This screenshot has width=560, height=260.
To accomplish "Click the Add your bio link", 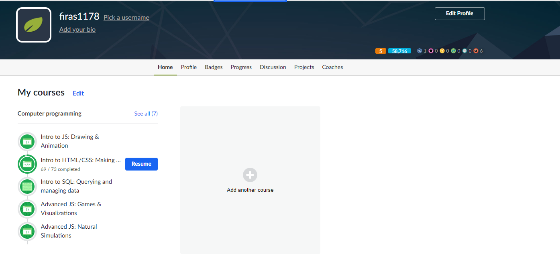I will pyautogui.click(x=77, y=29).
